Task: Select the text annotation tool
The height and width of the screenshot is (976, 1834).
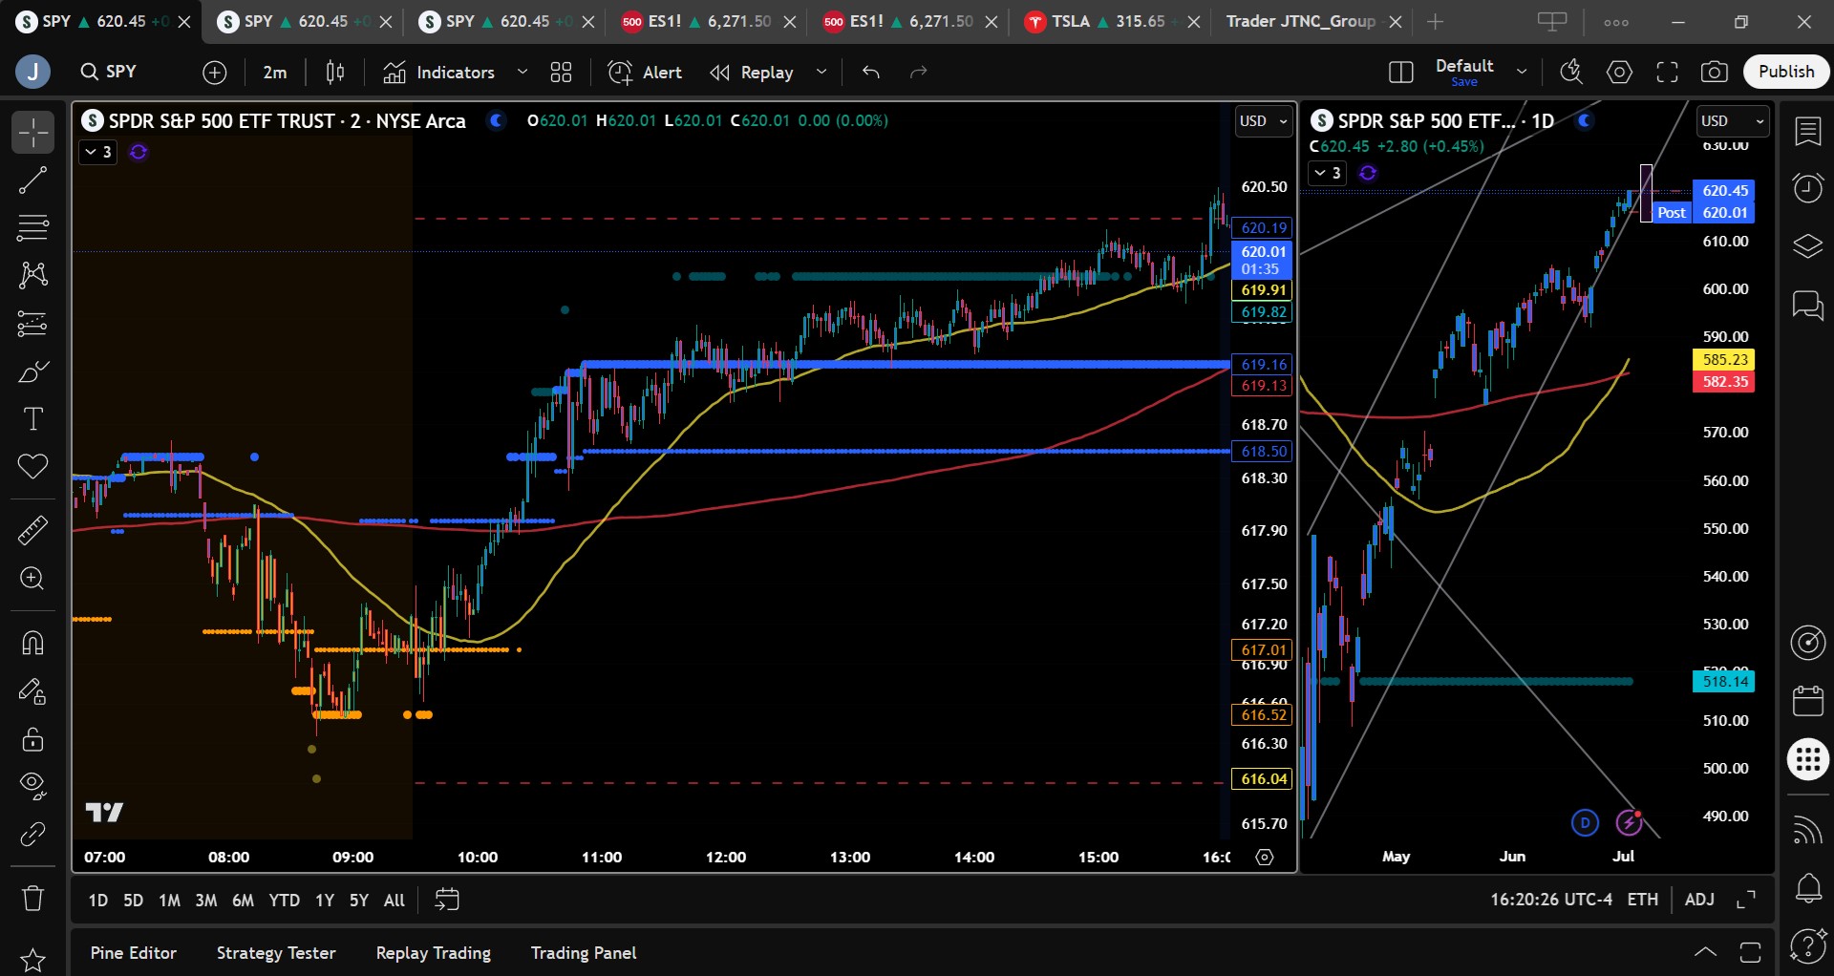Action: click(32, 419)
